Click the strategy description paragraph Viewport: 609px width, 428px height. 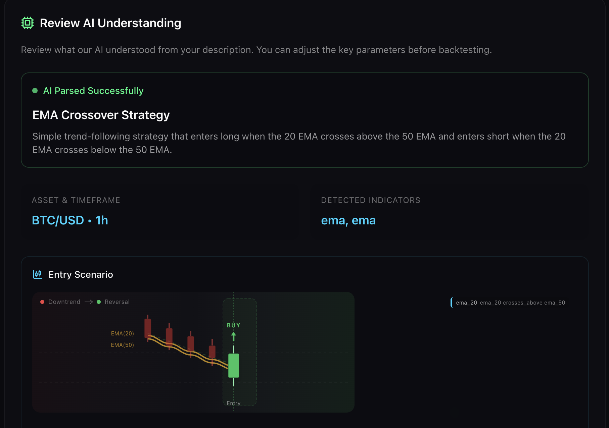[x=299, y=143]
